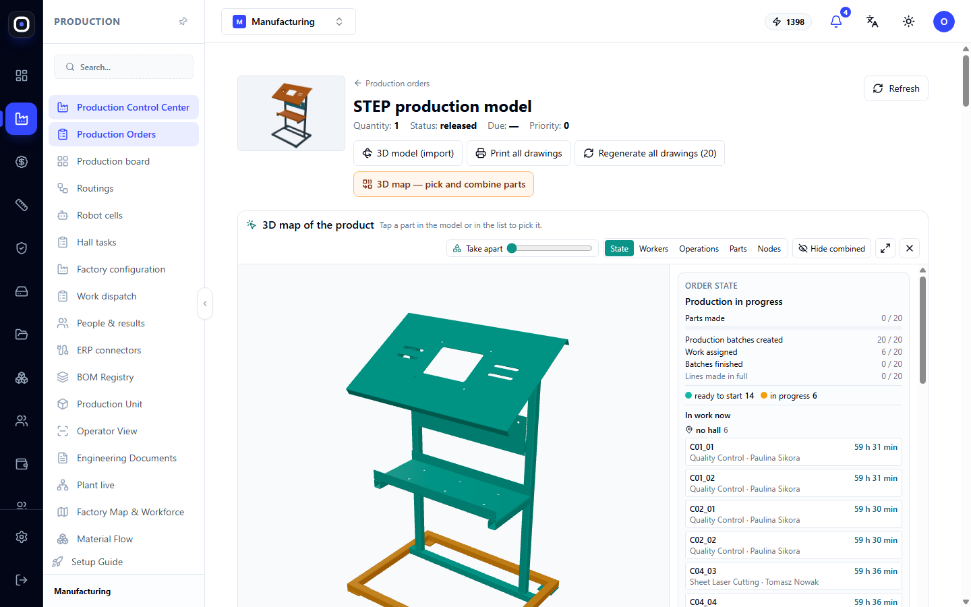Viewport: 971px width, 607px height.
Task: Pin the Production sidebar
Action: (183, 22)
